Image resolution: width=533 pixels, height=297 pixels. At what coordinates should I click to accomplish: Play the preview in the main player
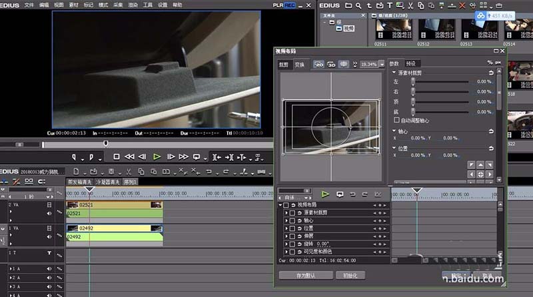coord(157,157)
